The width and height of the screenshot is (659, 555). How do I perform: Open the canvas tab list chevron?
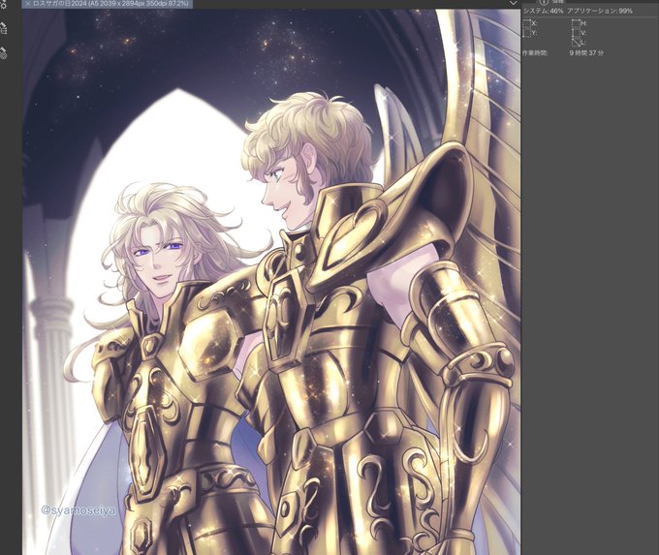[514, 3]
